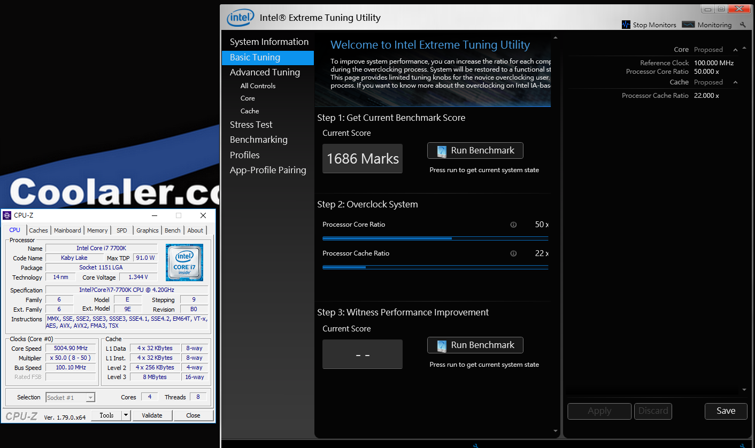The height and width of the screenshot is (448, 755).
Task: Click the 100.000 MHz reference clock value
Action: pyautogui.click(x=714, y=63)
